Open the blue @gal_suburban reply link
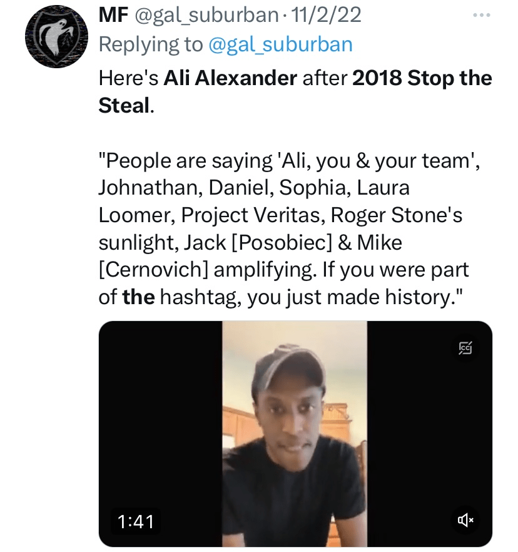518x552 pixels. tap(280, 44)
